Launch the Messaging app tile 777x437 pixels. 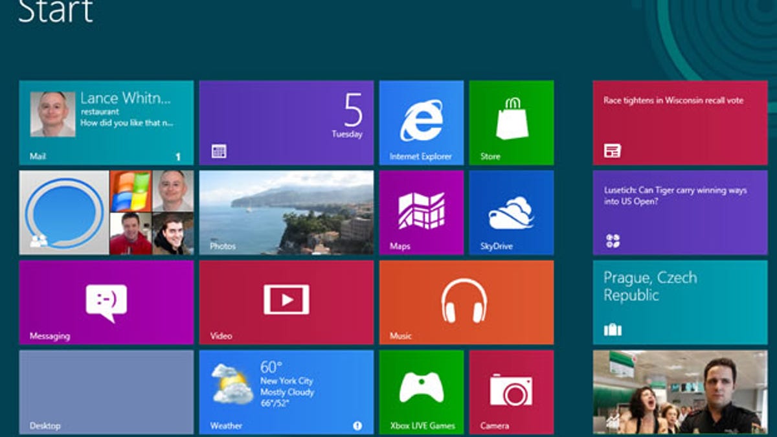click(x=106, y=302)
